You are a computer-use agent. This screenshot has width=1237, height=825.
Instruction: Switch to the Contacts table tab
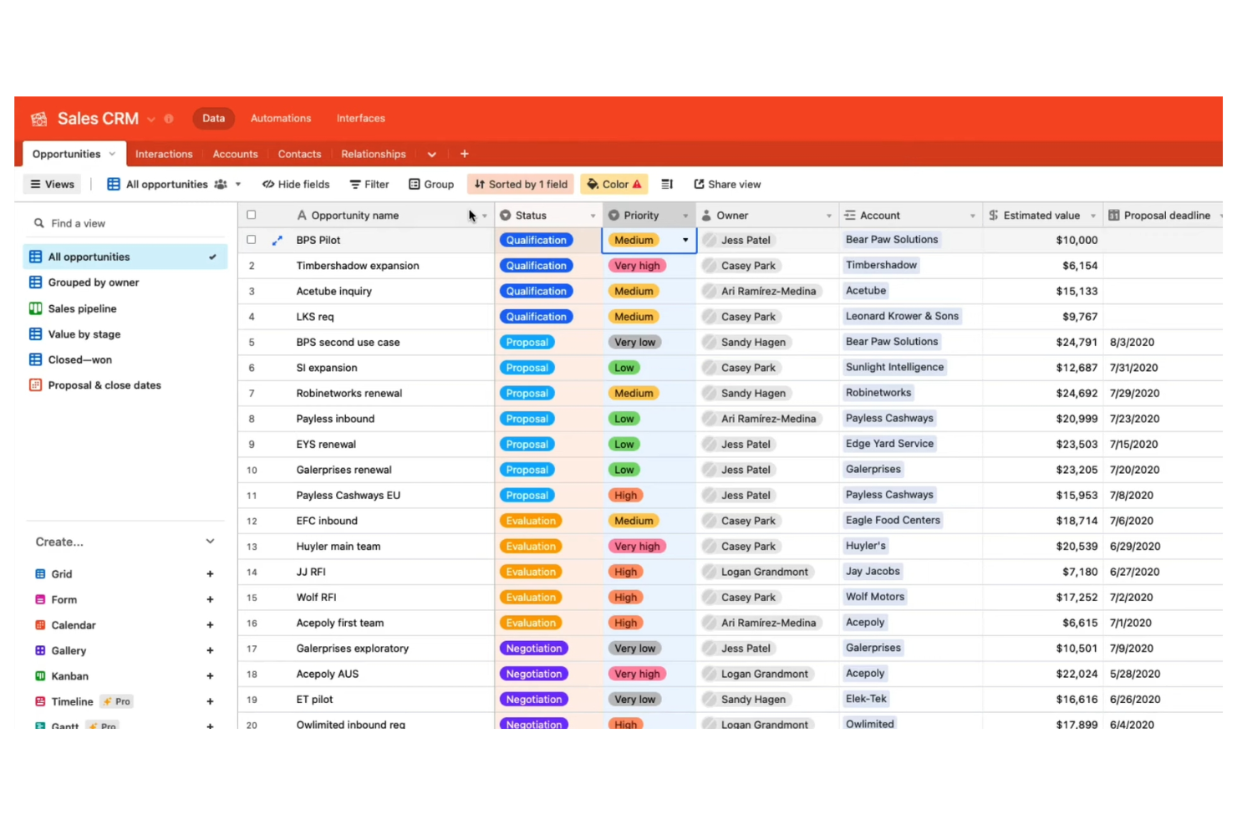299,154
